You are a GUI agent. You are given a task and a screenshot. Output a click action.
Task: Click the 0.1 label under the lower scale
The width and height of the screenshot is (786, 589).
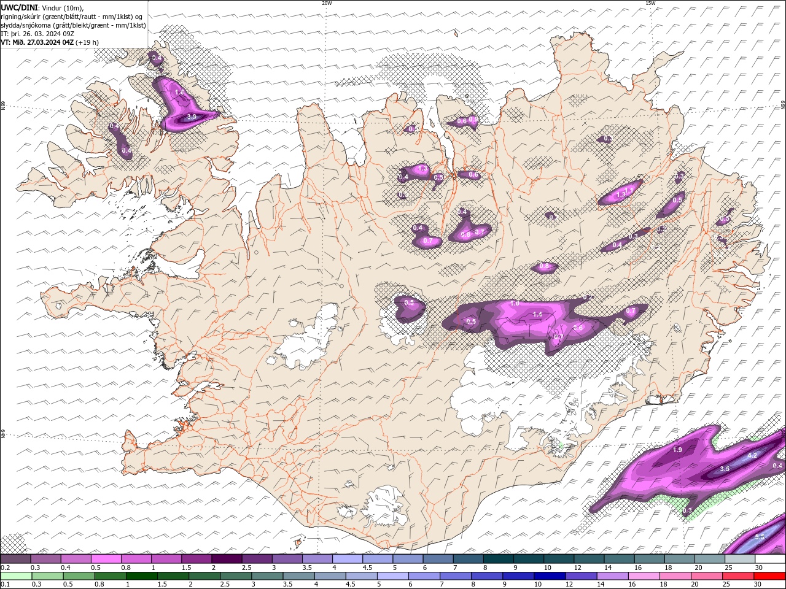tap(4, 585)
